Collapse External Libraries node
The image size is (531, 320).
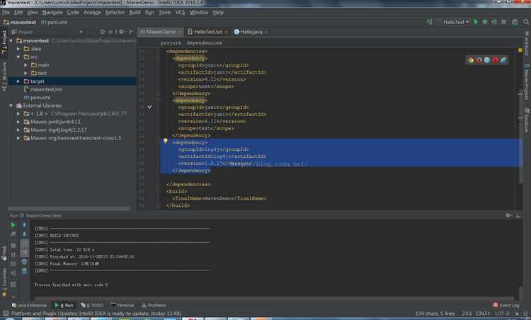click(11, 105)
